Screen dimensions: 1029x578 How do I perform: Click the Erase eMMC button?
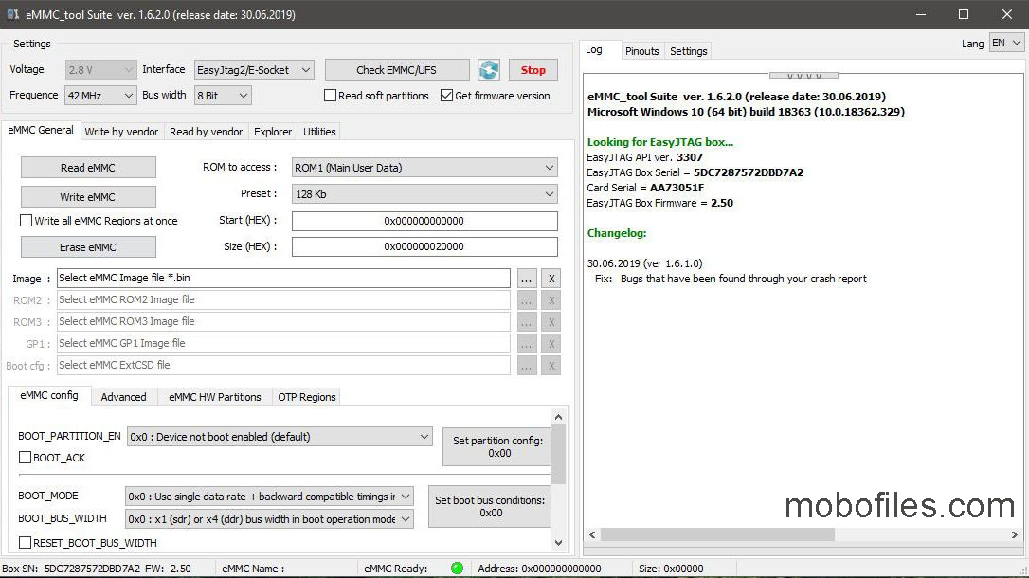[x=88, y=247]
